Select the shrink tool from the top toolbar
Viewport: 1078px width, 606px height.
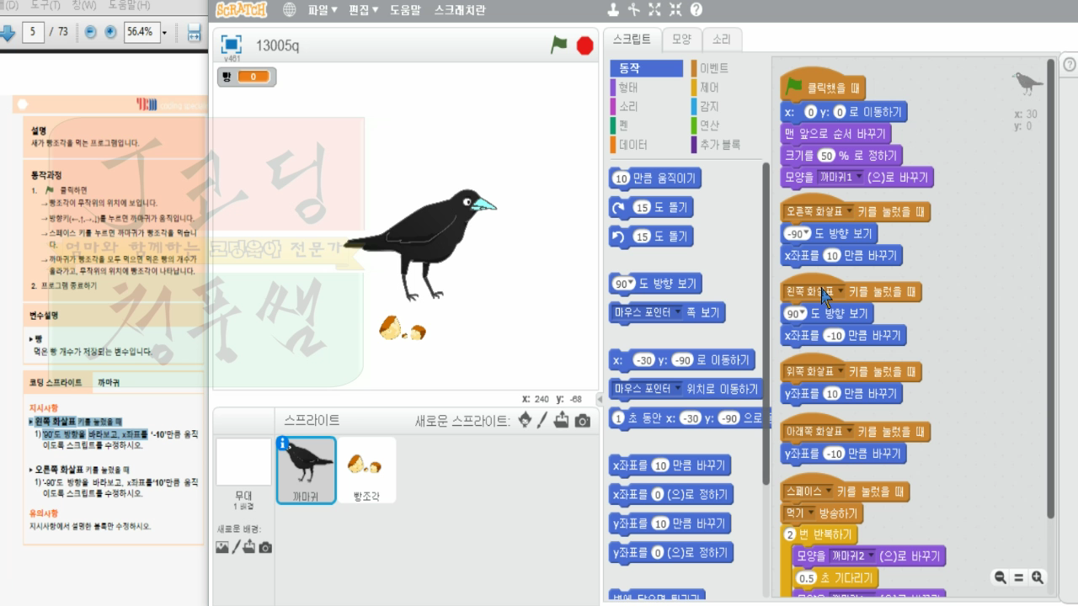tap(675, 8)
